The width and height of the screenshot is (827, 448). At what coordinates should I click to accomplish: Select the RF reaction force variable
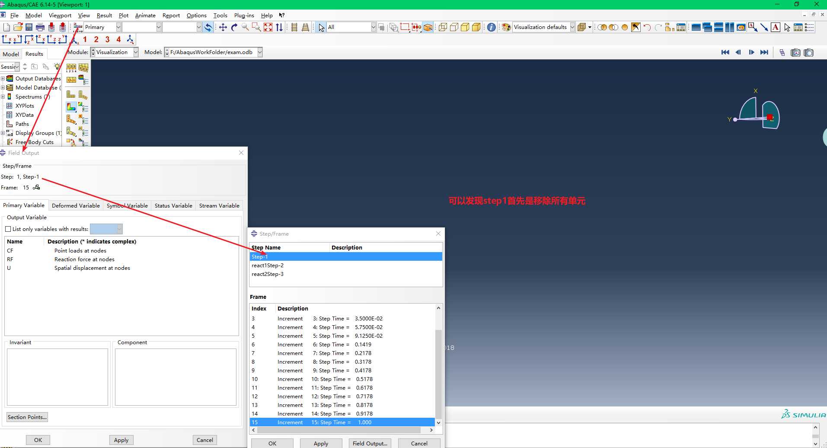coord(121,259)
